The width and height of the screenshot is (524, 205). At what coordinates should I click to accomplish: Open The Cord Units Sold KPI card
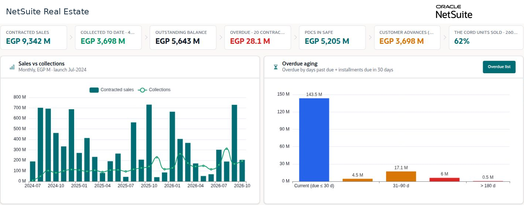[x=486, y=38]
